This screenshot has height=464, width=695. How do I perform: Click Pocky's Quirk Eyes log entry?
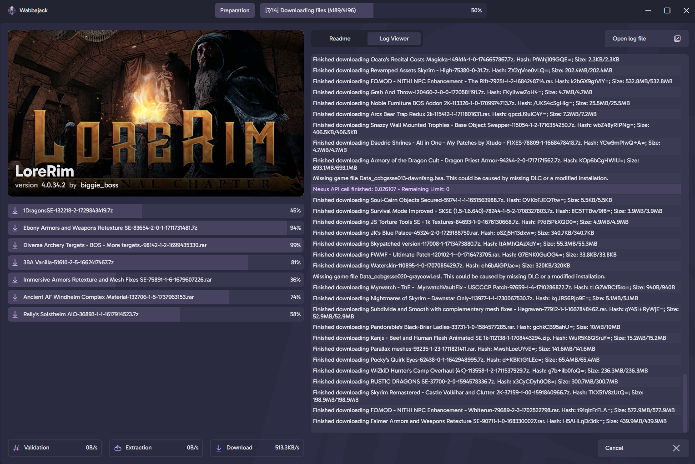[496, 360]
